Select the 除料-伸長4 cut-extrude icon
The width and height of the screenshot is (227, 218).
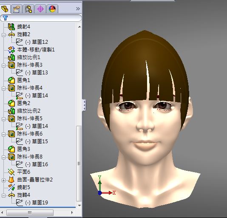click(x=11, y=88)
